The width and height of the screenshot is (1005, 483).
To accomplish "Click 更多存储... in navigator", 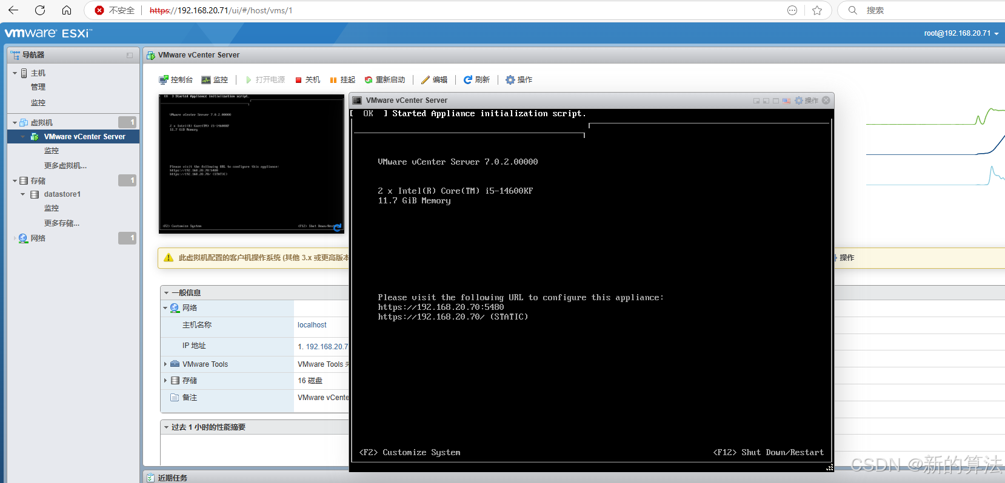I will tap(62, 223).
